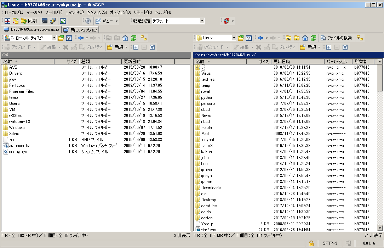Go to remote root directory icon
The image size is (384, 248).
pos(297,38)
